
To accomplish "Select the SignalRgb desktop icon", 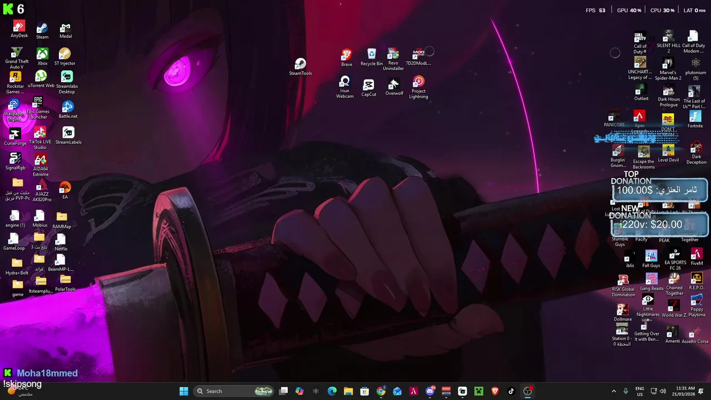I will [15, 162].
